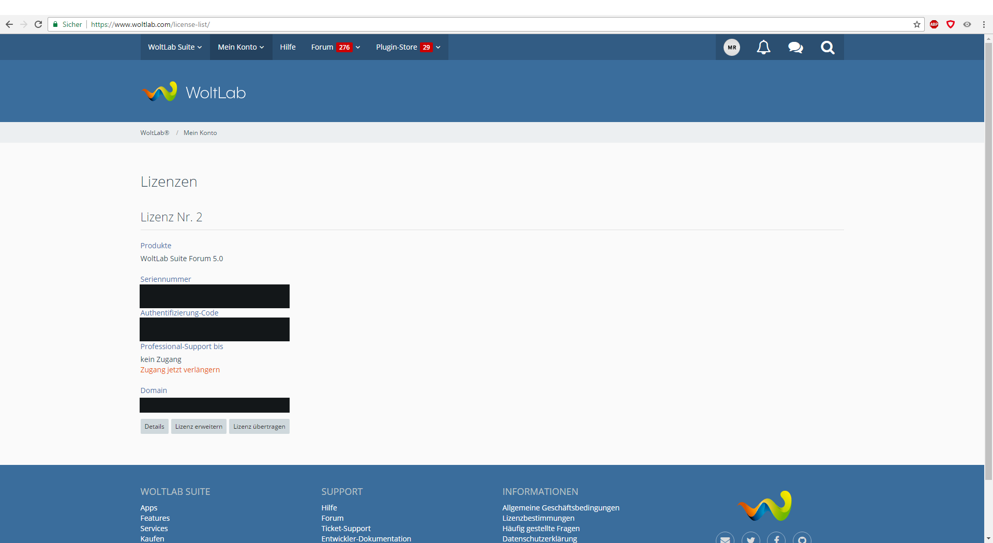Open the MR user avatar menu
This screenshot has height=543, width=993.
(731, 48)
